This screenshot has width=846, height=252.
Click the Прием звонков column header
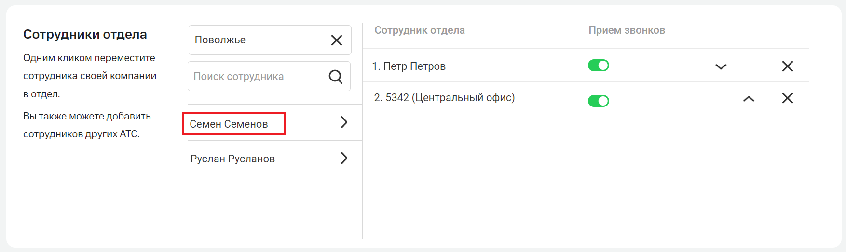pyautogui.click(x=627, y=30)
